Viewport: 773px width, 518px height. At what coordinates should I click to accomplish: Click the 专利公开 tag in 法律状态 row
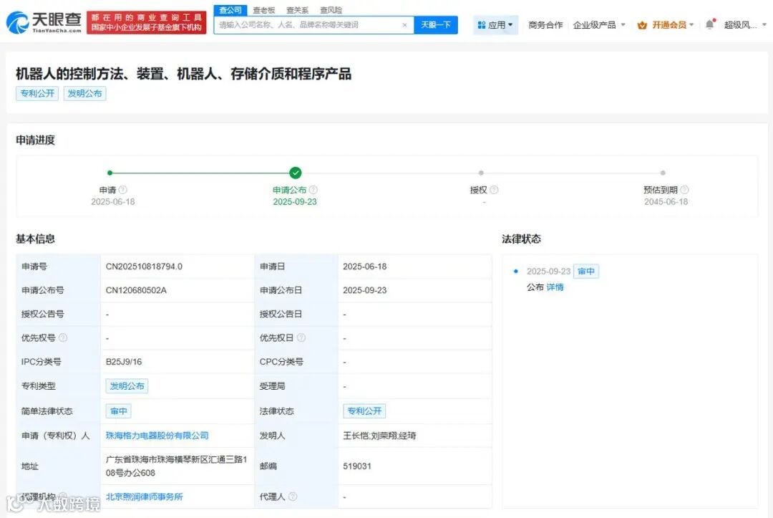[x=364, y=411]
